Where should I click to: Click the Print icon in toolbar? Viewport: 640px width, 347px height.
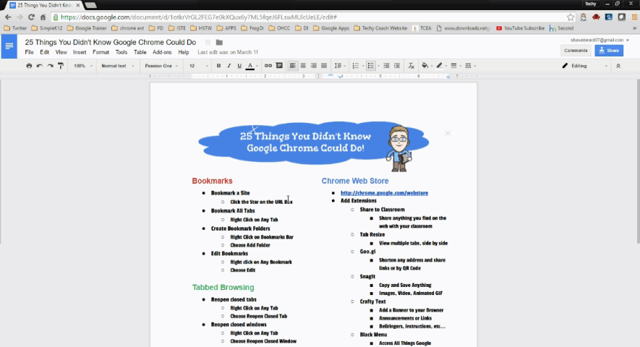pyautogui.click(x=29, y=66)
